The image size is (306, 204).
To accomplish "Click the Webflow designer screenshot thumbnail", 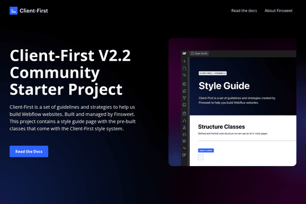I will click(232, 102).
